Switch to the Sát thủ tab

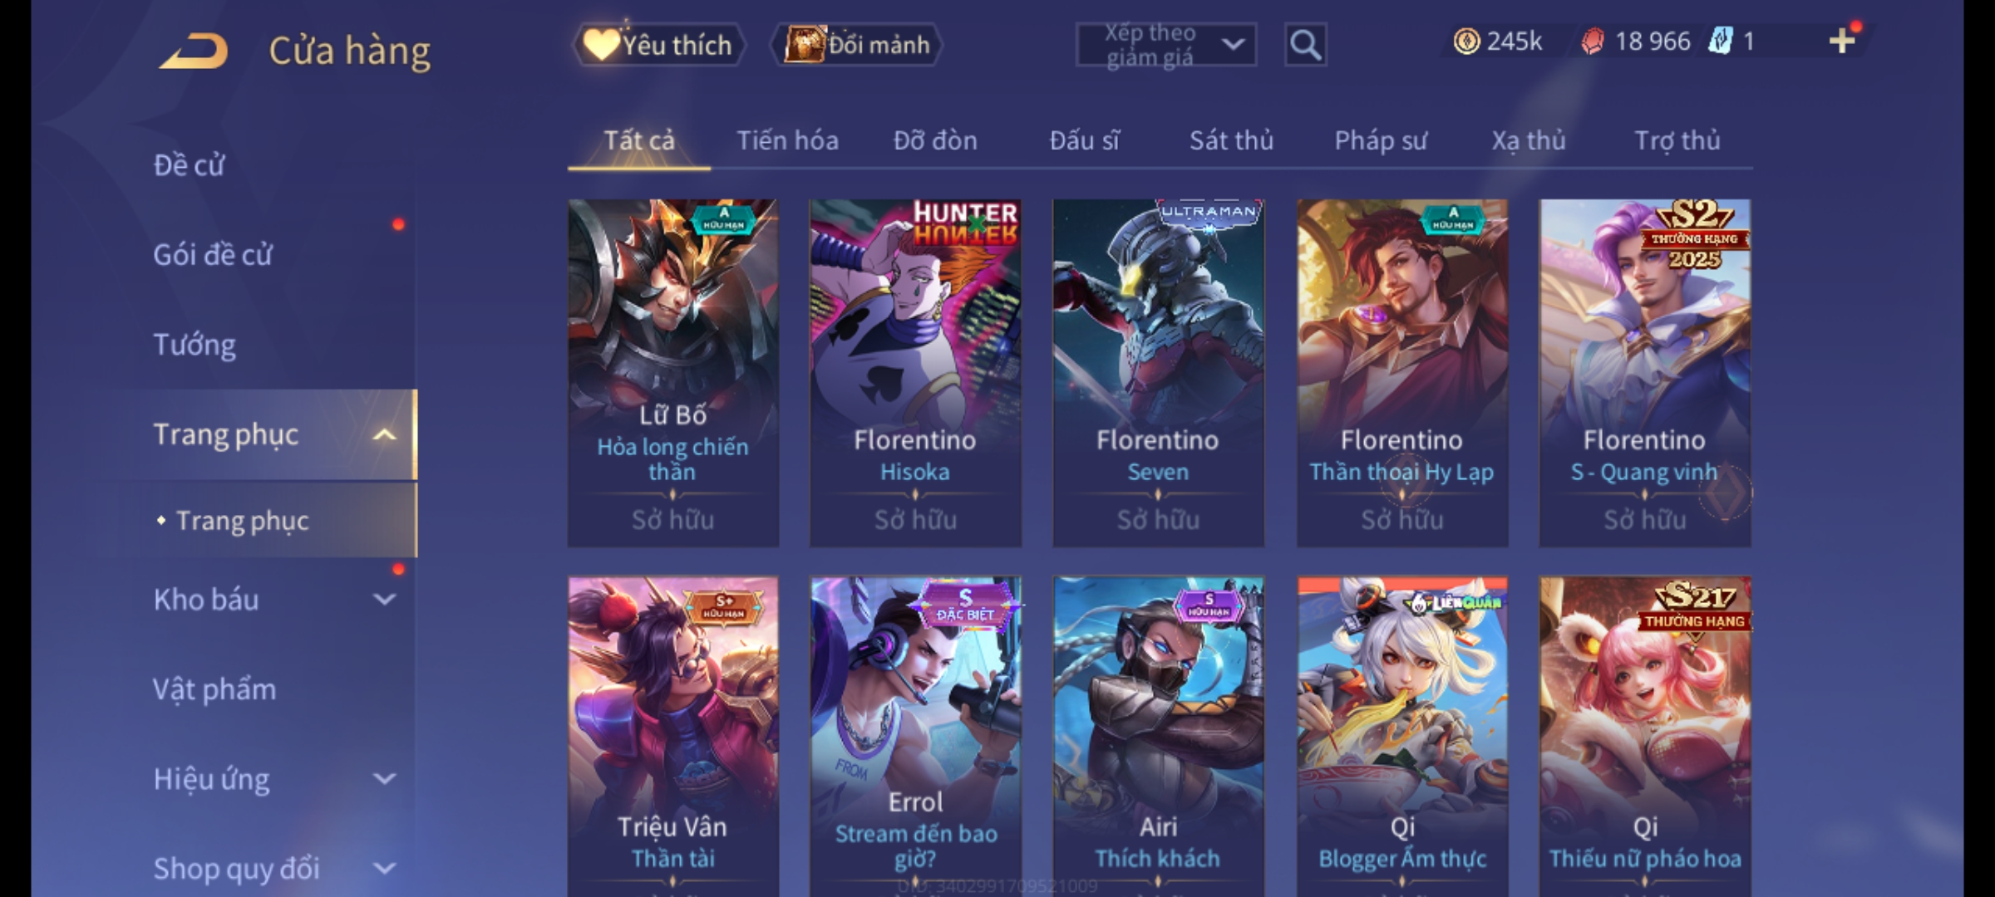pyautogui.click(x=1231, y=140)
